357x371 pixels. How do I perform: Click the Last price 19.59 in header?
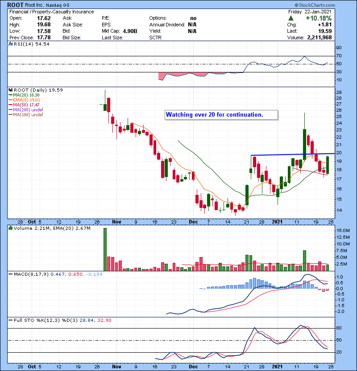[x=325, y=31]
